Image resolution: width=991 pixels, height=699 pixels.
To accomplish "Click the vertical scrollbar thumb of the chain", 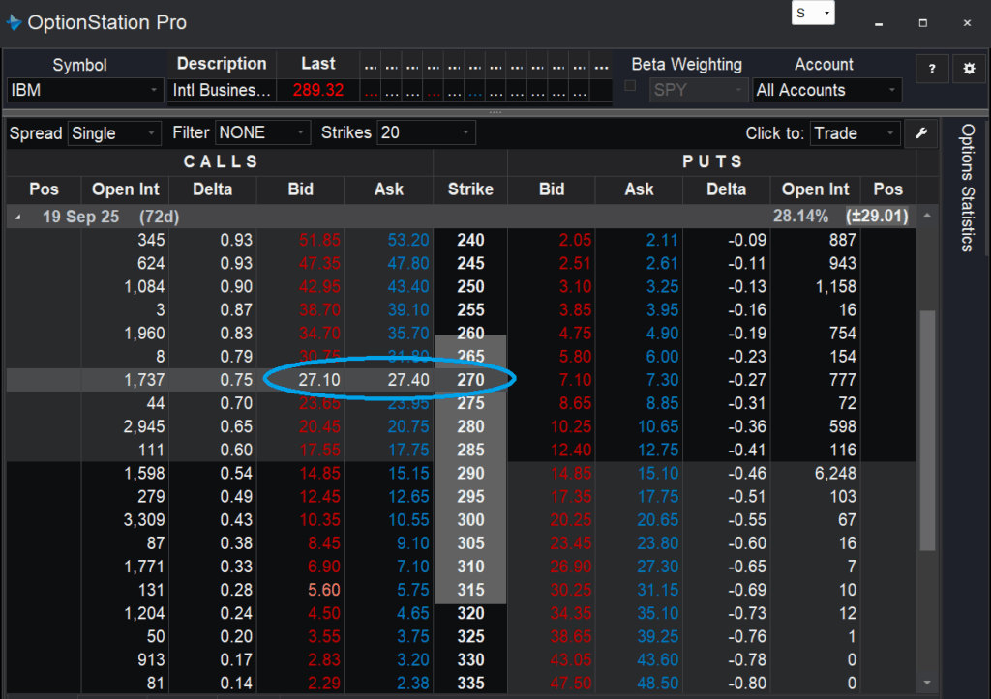I will coord(927,430).
